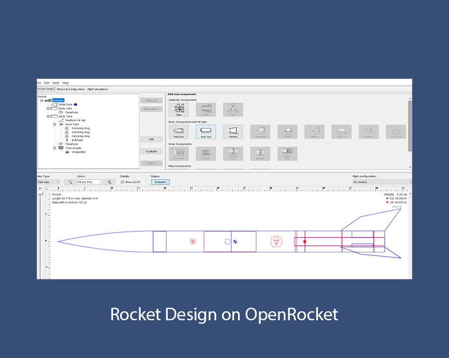
Task: Add a Nose Cone component
Action: click(x=178, y=131)
